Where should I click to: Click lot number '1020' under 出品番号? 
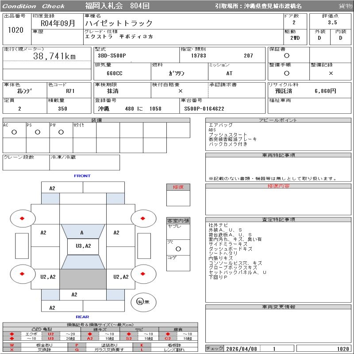tap(15, 30)
